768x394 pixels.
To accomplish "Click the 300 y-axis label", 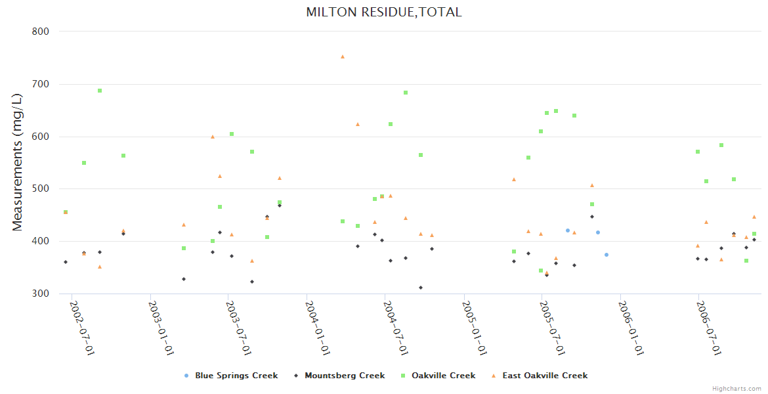I will (40, 294).
